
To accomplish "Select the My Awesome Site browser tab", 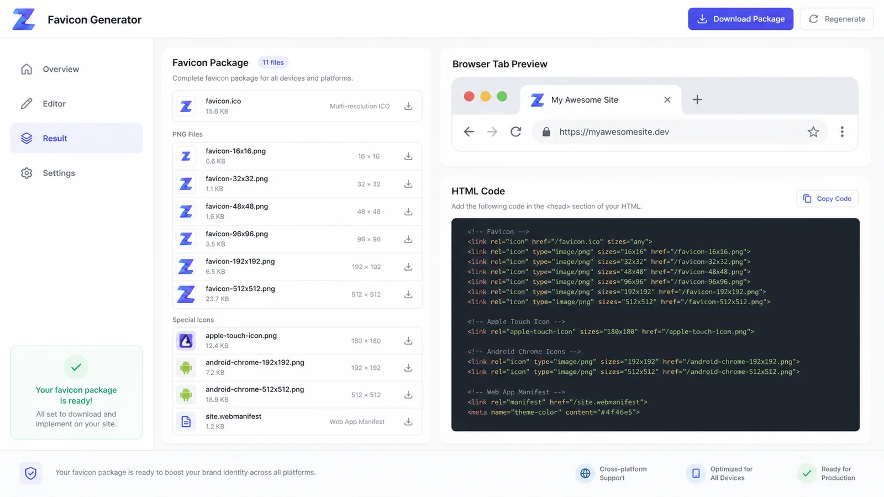I will click(601, 100).
